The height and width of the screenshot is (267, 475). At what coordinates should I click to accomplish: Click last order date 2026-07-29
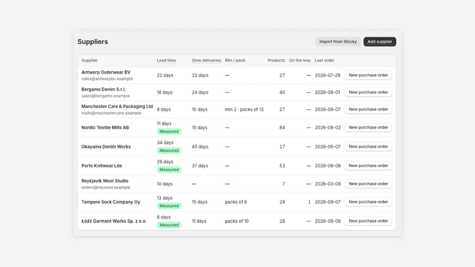pos(328,75)
